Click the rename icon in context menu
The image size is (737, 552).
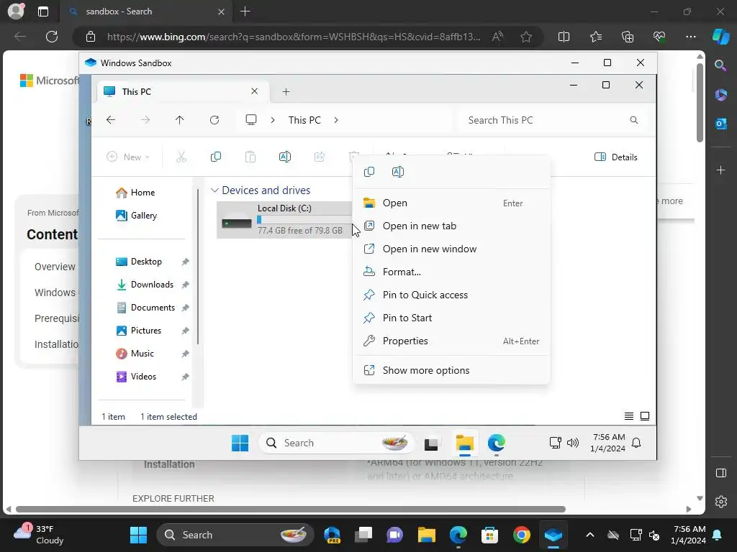pyautogui.click(x=397, y=172)
